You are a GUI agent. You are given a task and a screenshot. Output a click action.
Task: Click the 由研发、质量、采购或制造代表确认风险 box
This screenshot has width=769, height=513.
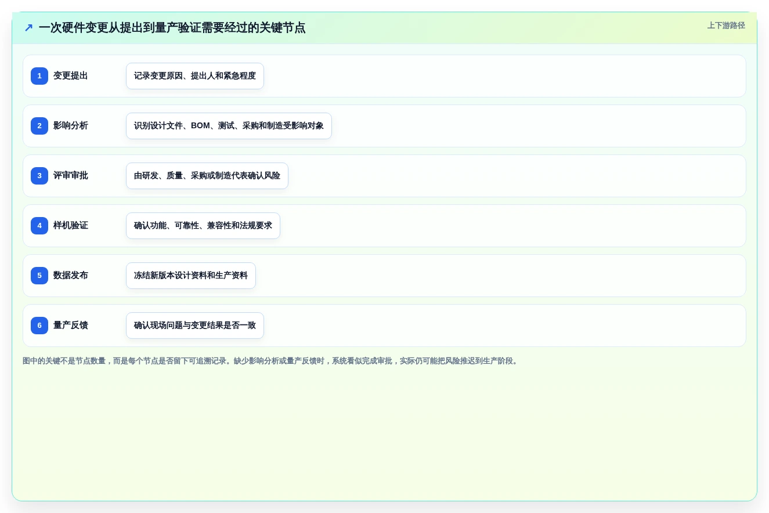pyautogui.click(x=207, y=176)
